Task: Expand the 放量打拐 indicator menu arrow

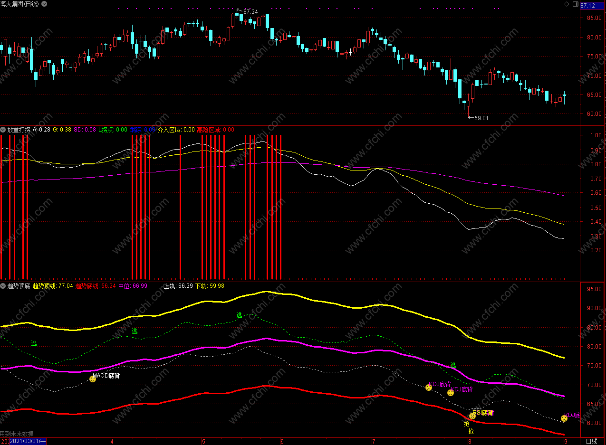Action: 3,129
